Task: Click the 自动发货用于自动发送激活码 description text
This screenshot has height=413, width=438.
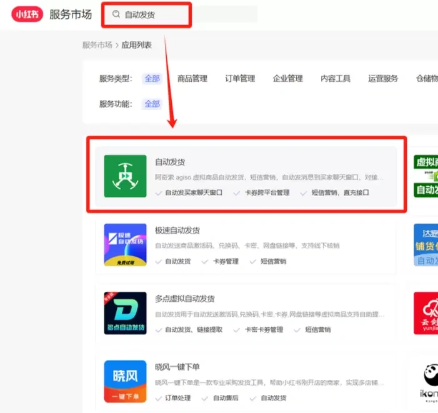Action: pyautogui.click(x=269, y=314)
